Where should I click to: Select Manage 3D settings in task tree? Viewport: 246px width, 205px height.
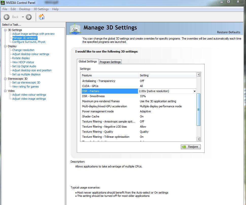click(x=25, y=38)
